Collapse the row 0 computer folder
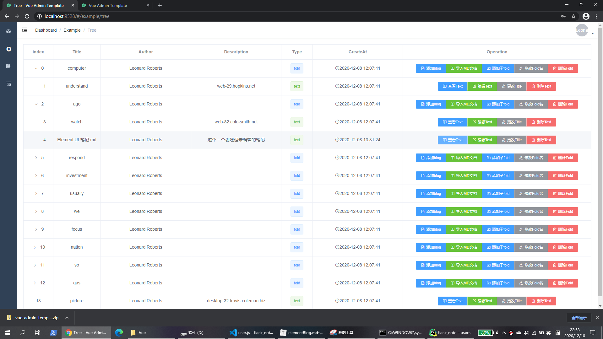Screen dimensions: 603x339 pyautogui.click(x=36, y=68)
